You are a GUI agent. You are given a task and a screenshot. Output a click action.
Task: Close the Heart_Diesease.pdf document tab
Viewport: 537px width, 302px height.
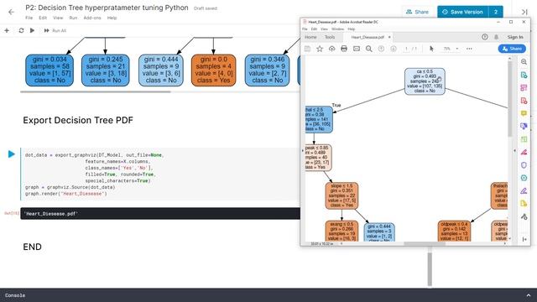click(389, 37)
